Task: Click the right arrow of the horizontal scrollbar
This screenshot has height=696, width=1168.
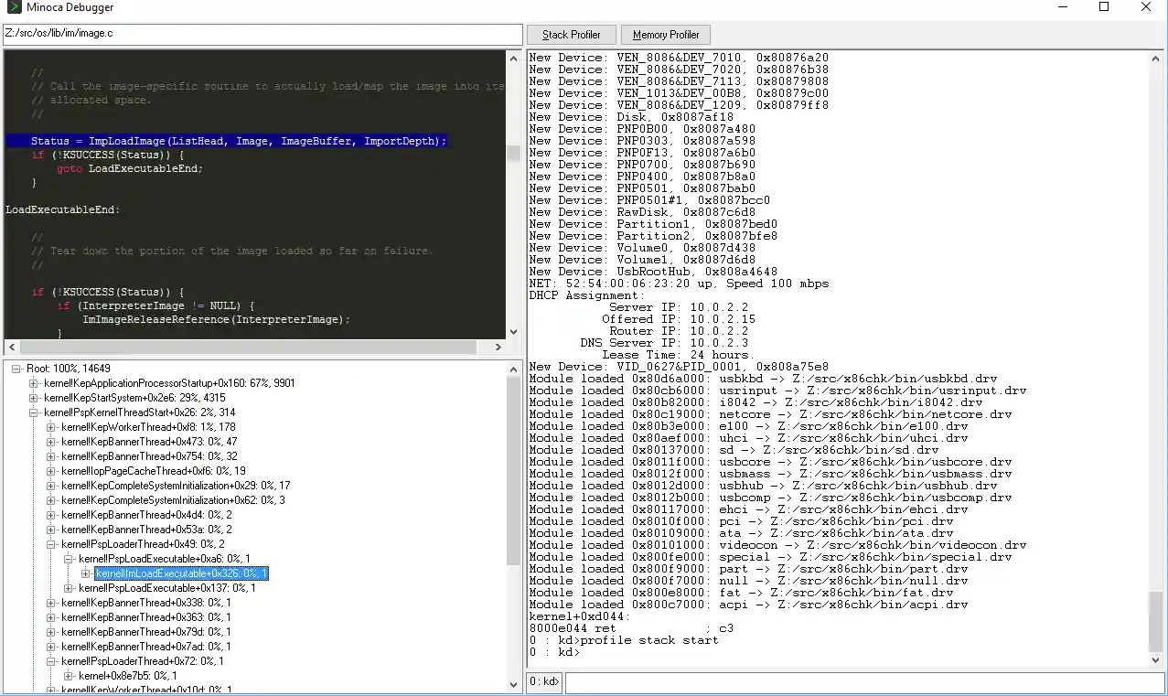Action: 498,347
